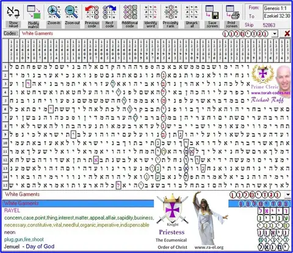Click the Hebrew term next to RAYEL
293x253 pixels.
pyautogui.click(x=273, y=211)
